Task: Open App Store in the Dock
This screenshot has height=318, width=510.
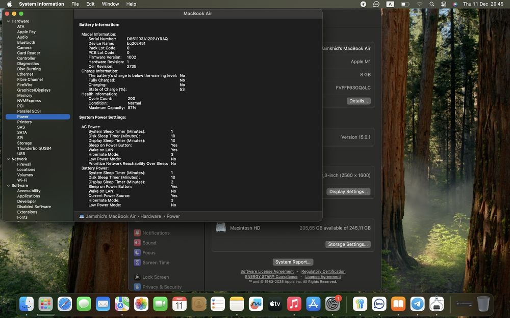Action: click(x=313, y=304)
